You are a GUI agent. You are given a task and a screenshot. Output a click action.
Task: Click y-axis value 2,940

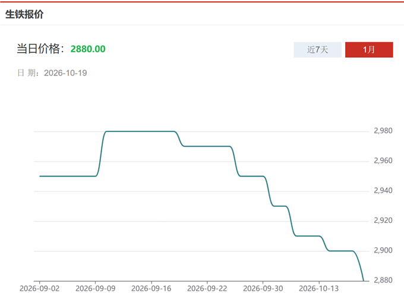pyautogui.click(x=383, y=190)
